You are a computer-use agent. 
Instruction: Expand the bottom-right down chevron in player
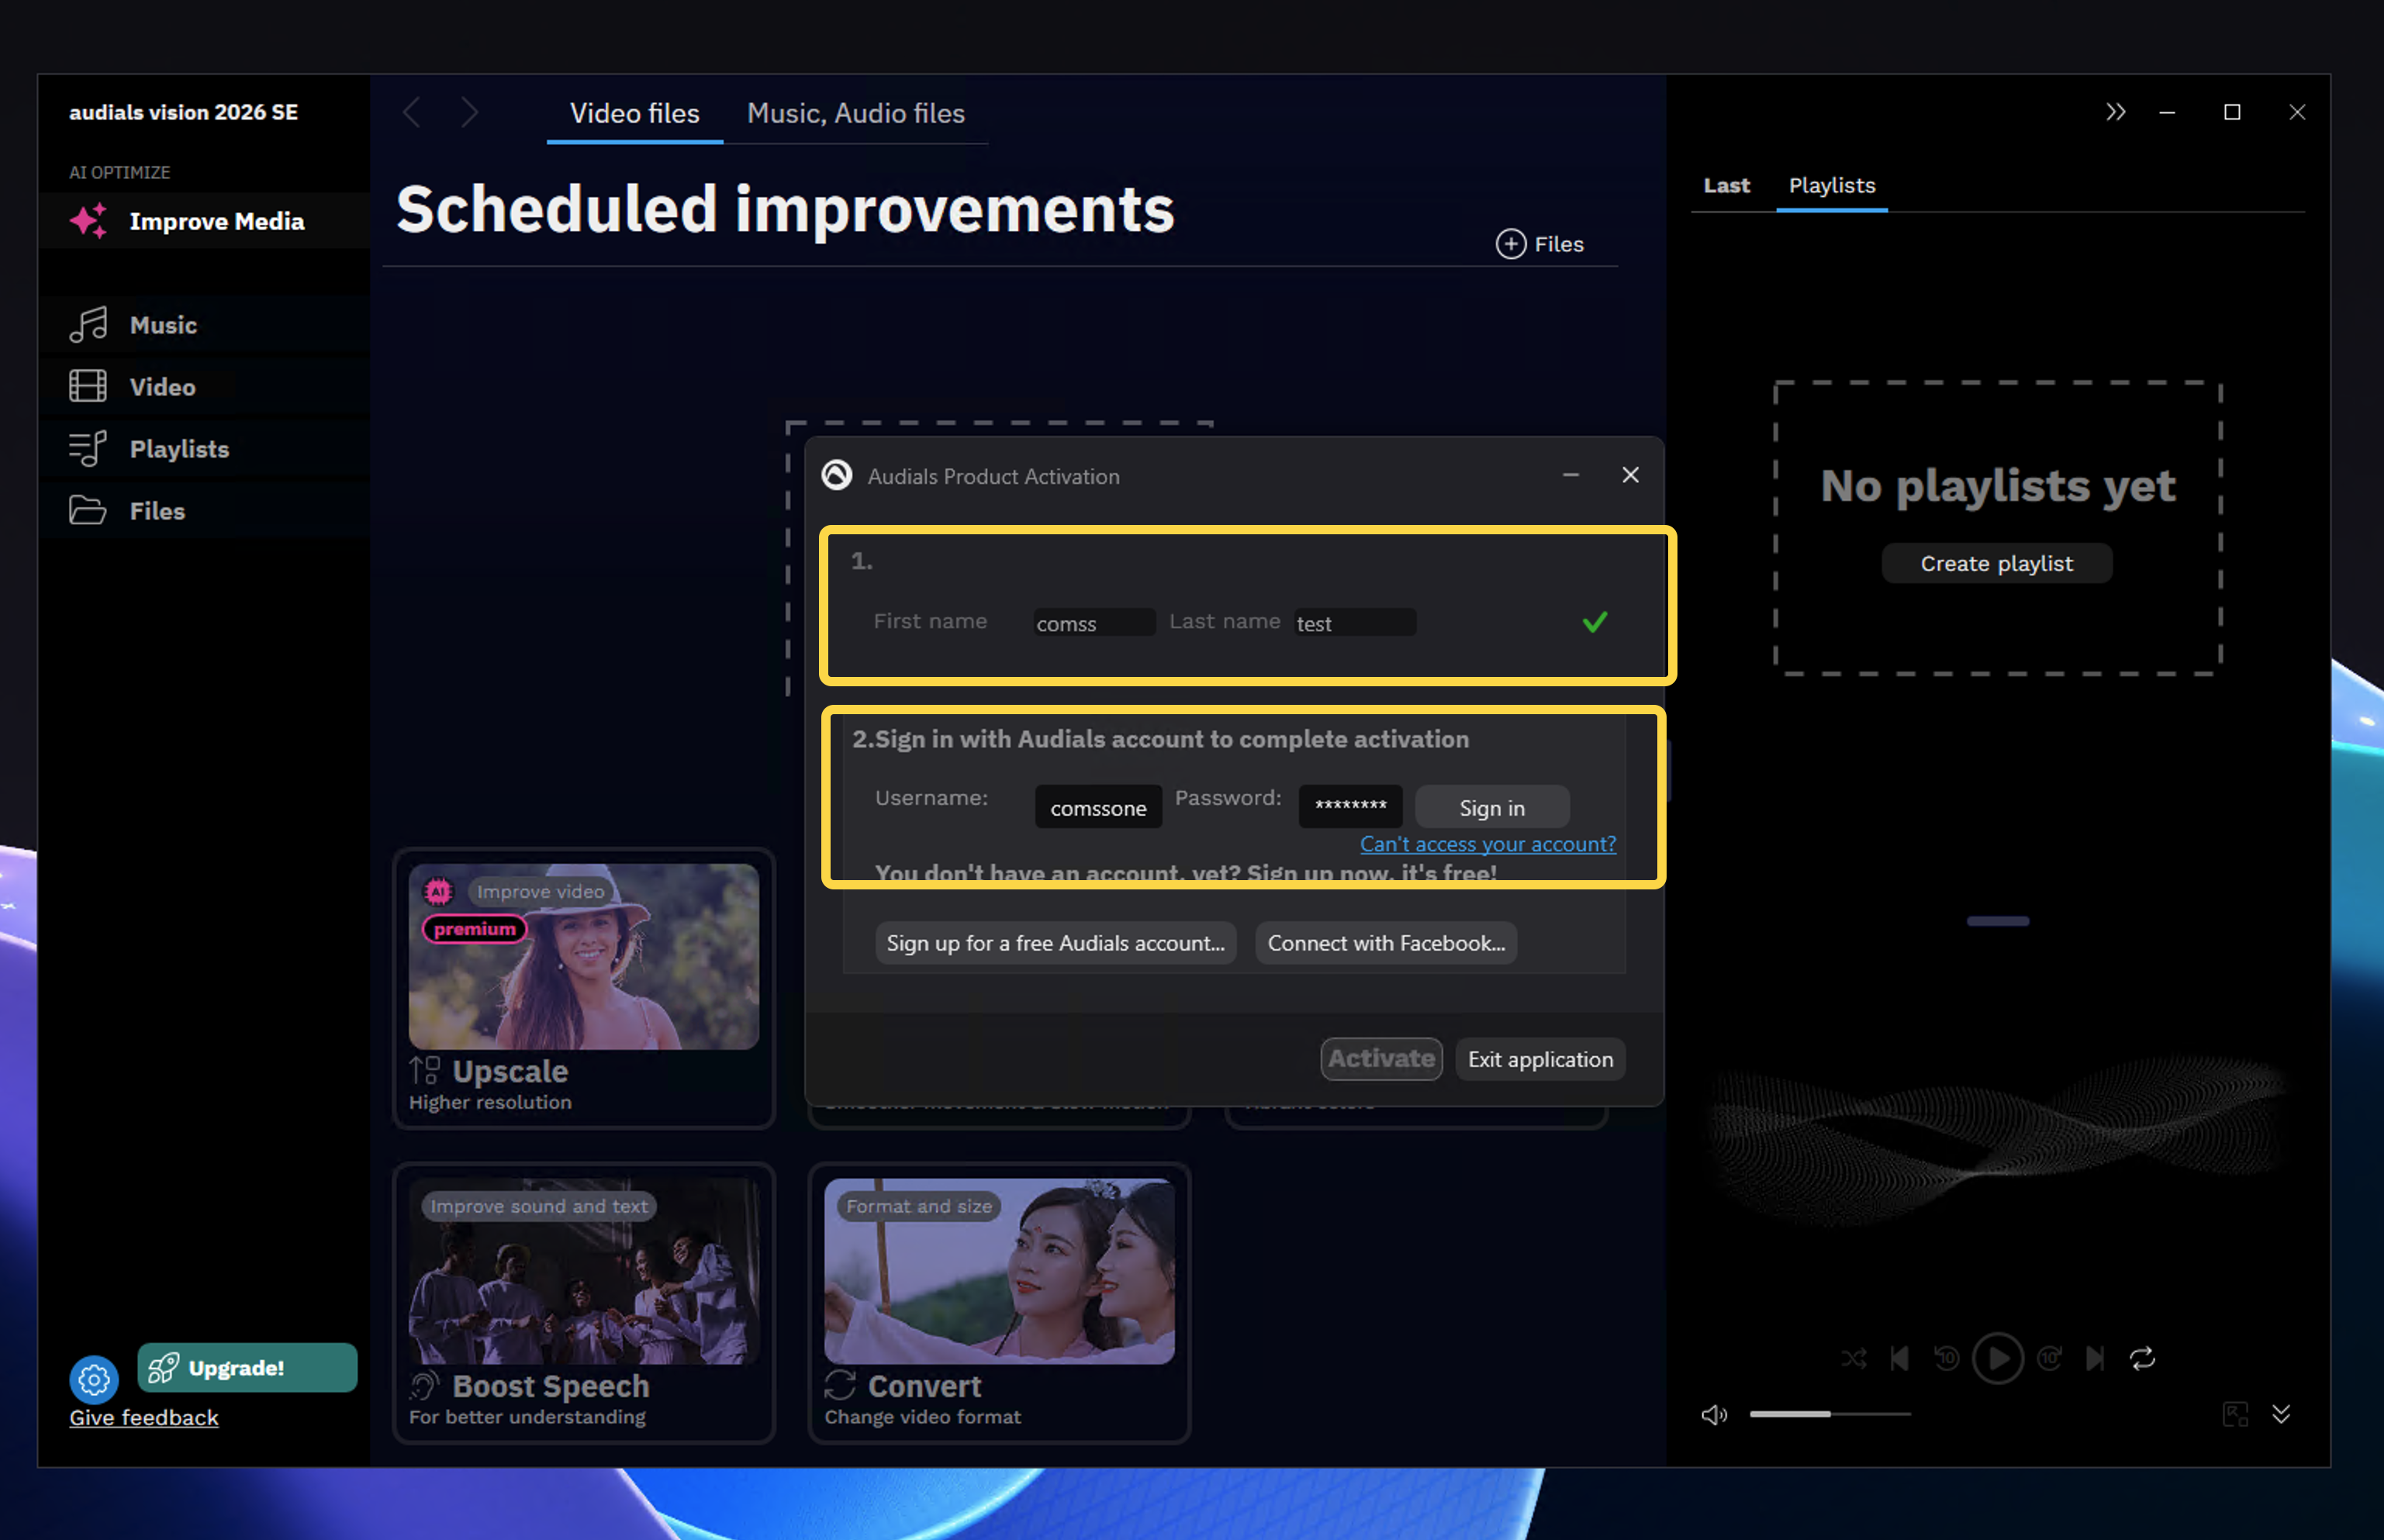click(x=2281, y=1413)
